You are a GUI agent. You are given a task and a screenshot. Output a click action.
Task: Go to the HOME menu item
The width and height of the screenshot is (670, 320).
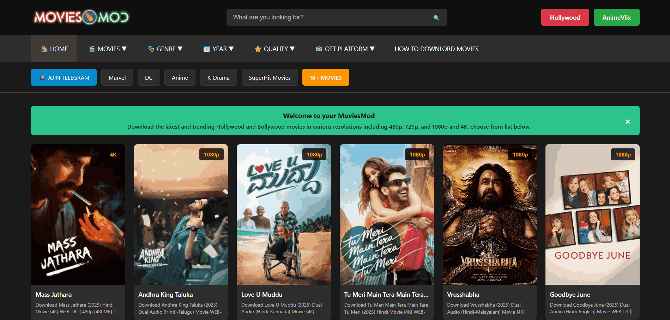click(x=54, y=49)
